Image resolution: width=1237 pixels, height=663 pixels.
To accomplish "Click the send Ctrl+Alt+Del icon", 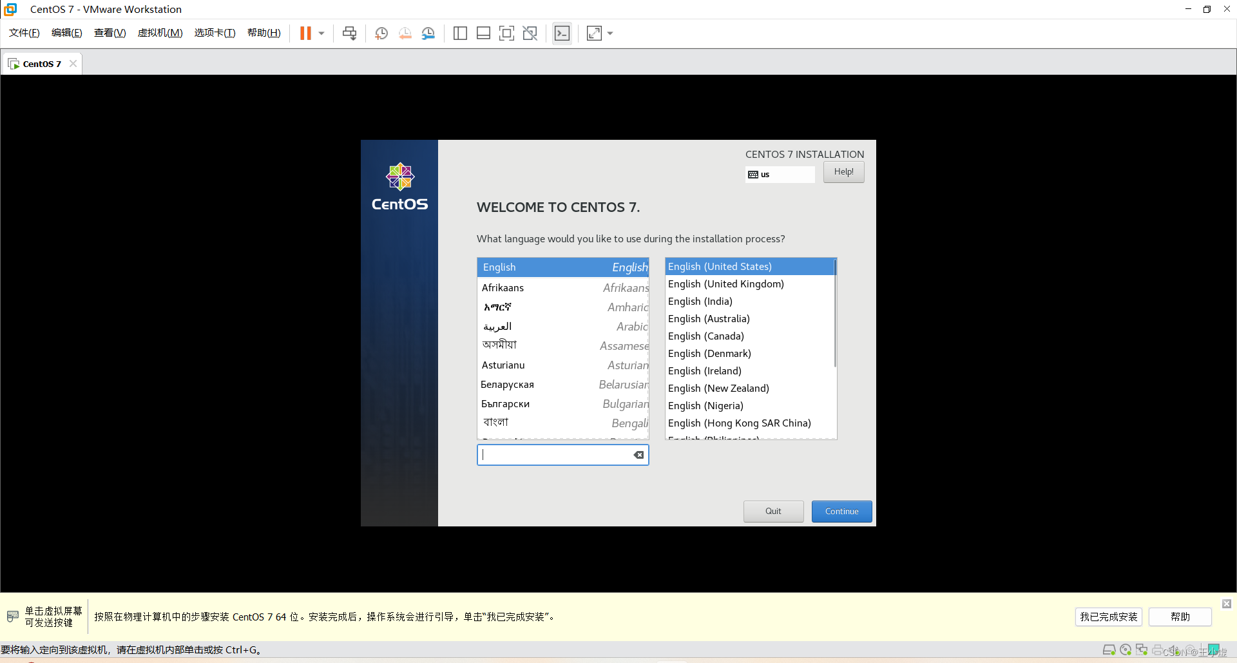I will pyautogui.click(x=349, y=34).
